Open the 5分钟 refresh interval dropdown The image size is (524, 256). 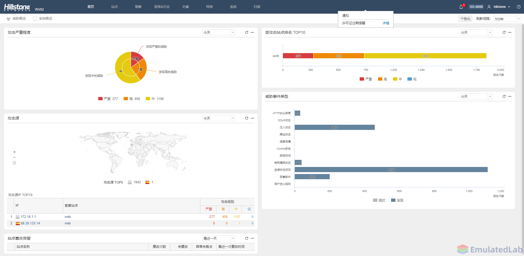[507, 19]
